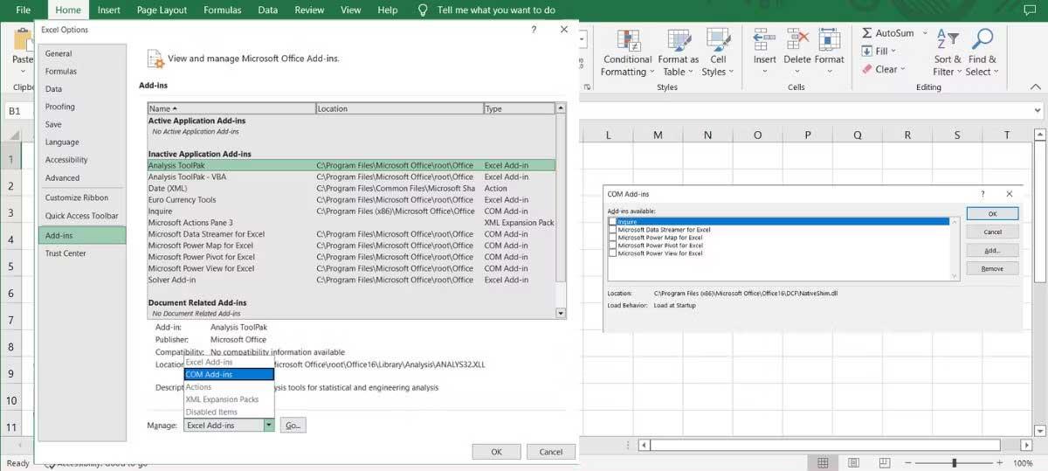Click the Fill down-arrow icon
The image size is (1048, 471).
tap(866, 52)
